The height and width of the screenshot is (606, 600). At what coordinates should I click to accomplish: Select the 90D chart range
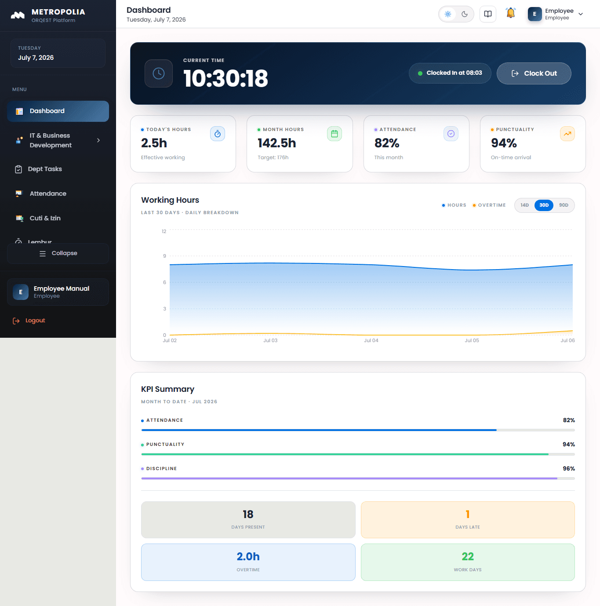tap(564, 205)
